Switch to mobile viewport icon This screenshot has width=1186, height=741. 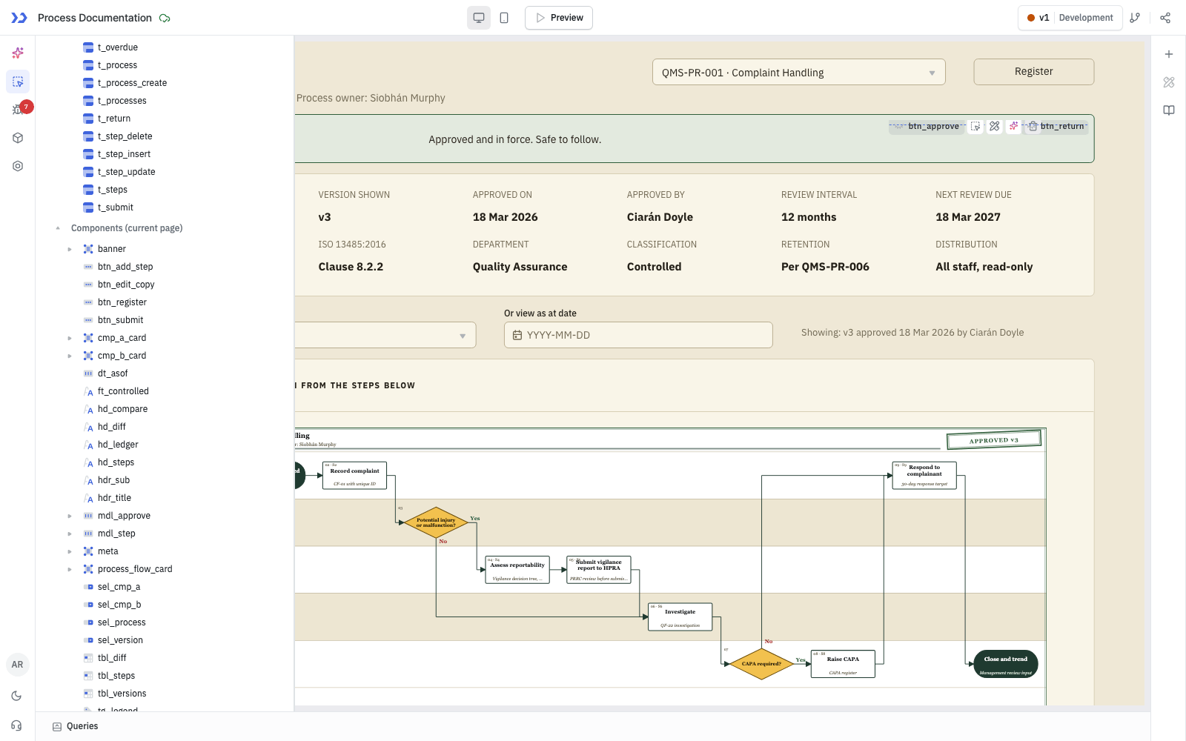[x=504, y=18]
